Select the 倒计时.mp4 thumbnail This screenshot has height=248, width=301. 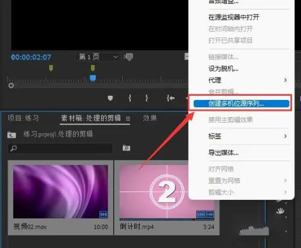(167, 191)
